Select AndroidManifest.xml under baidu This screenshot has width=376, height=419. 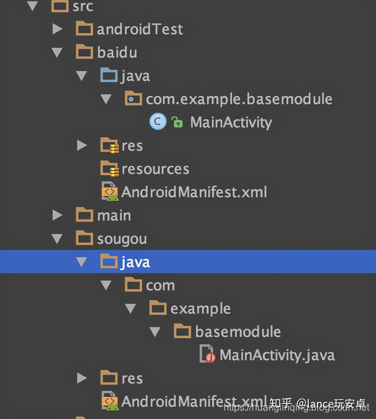coord(194,192)
